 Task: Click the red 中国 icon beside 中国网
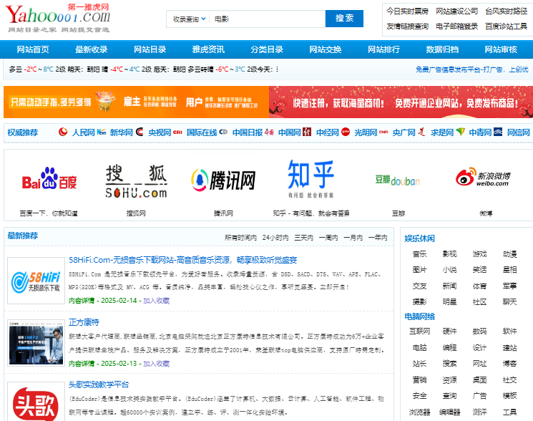269,132
